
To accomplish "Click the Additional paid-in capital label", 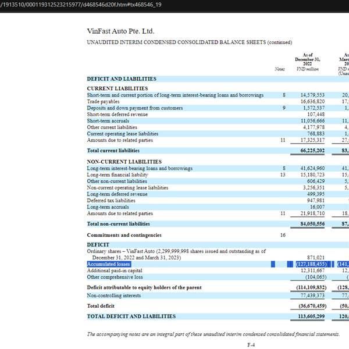I will (x=115, y=270).
